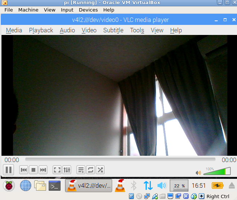Click VirtualBox CPU virtualization status icon
Viewport: 237px width, 200px height.
(x=186, y=196)
